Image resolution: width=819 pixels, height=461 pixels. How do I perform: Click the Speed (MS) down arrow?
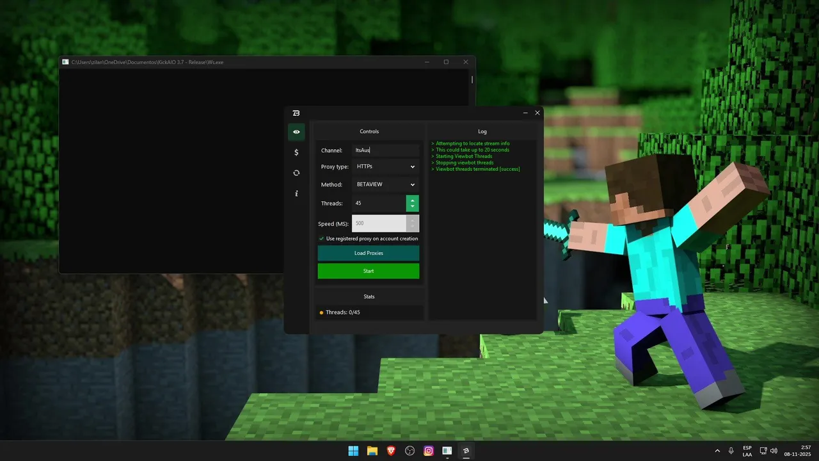pyautogui.click(x=413, y=227)
